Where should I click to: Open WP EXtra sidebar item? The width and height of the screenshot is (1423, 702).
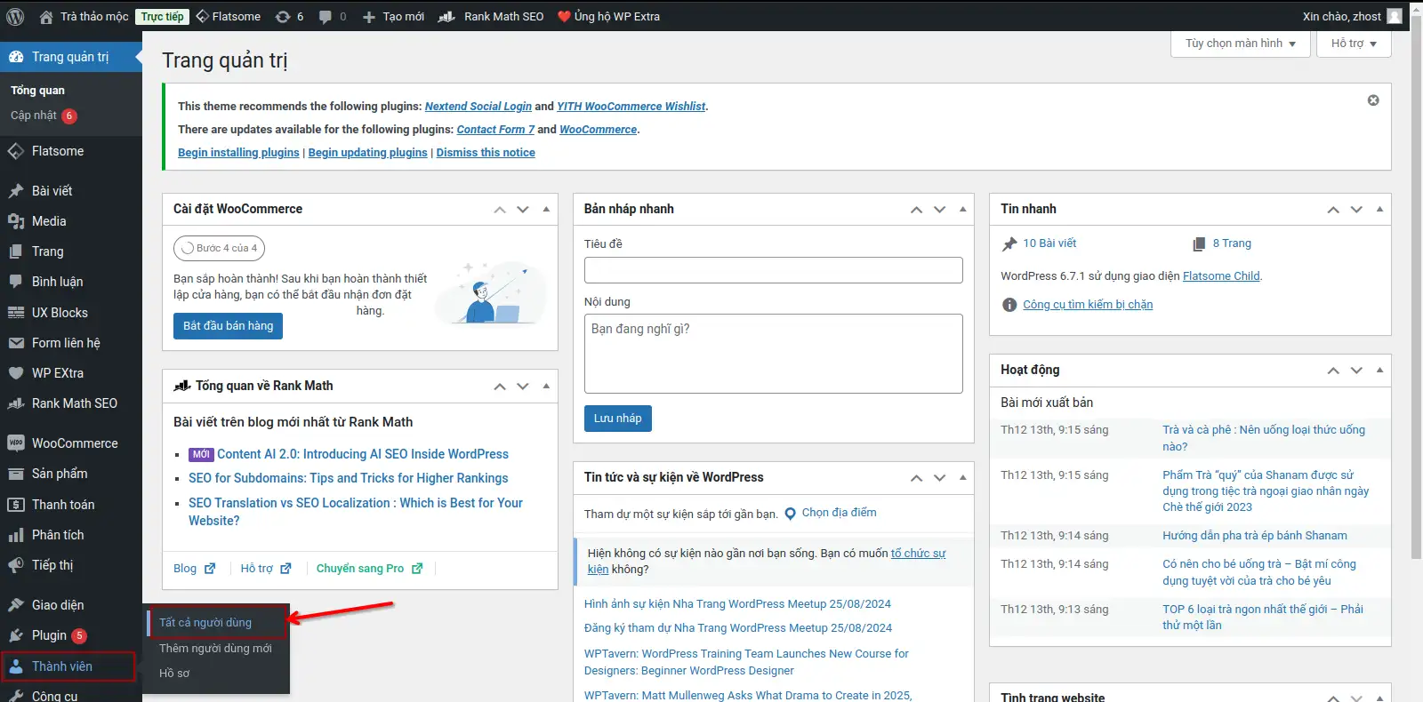[71, 373]
